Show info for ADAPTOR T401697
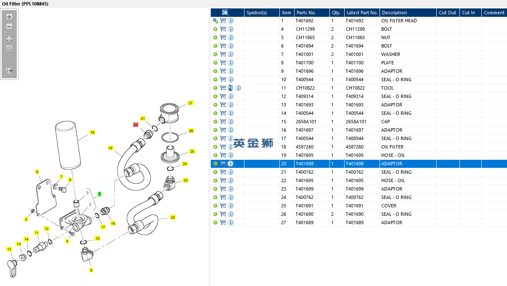 pos(231,130)
